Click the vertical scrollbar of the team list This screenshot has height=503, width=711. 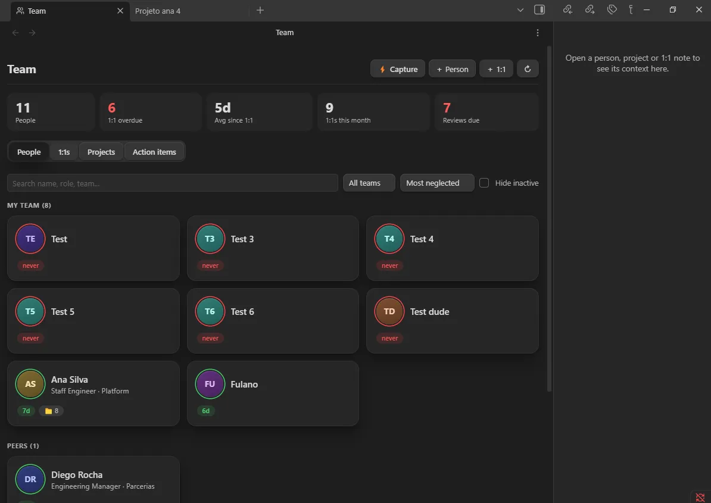click(x=550, y=218)
